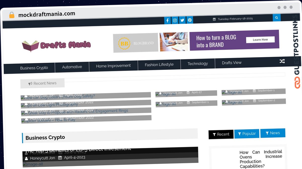Click author Honeycutt Jon beside April-4-2023
The width and height of the screenshot is (302, 169).
(x=42, y=158)
